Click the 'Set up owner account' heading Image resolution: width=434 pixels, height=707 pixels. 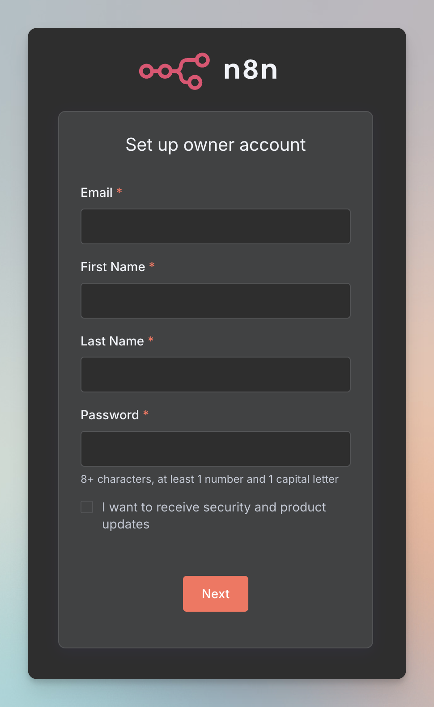[x=216, y=145]
